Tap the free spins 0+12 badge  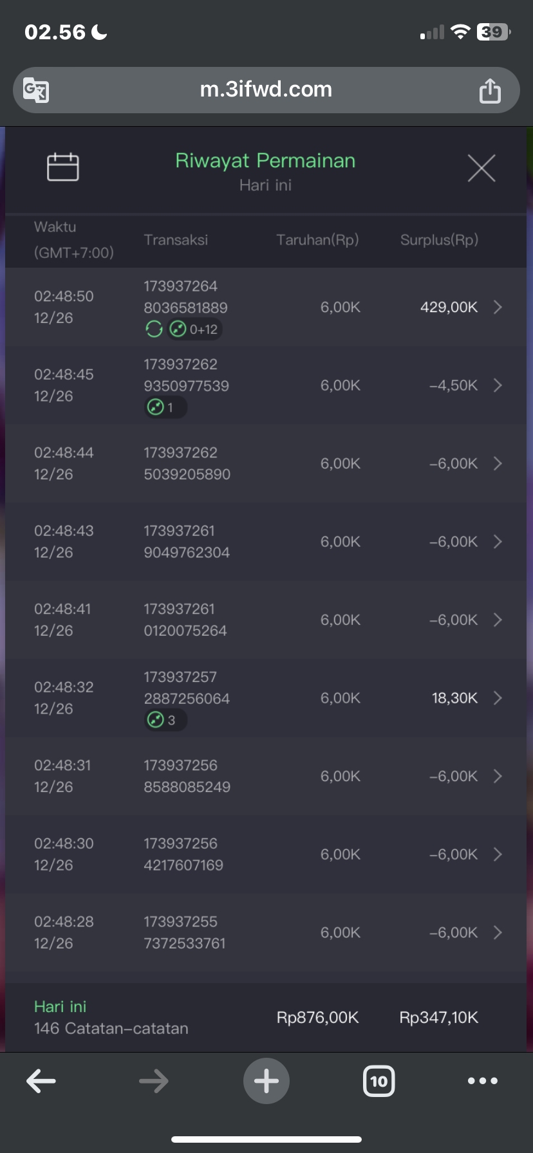click(196, 329)
